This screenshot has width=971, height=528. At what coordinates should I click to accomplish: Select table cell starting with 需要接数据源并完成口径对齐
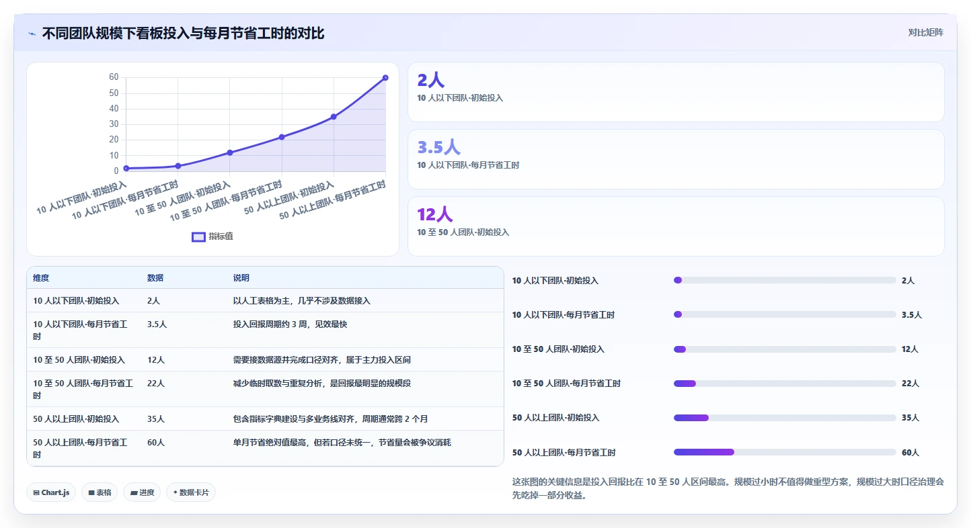pyautogui.click(x=322, y=360)
